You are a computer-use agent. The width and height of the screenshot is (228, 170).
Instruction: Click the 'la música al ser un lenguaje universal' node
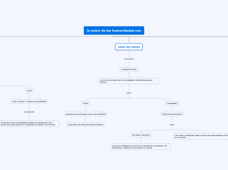[29, 123]
